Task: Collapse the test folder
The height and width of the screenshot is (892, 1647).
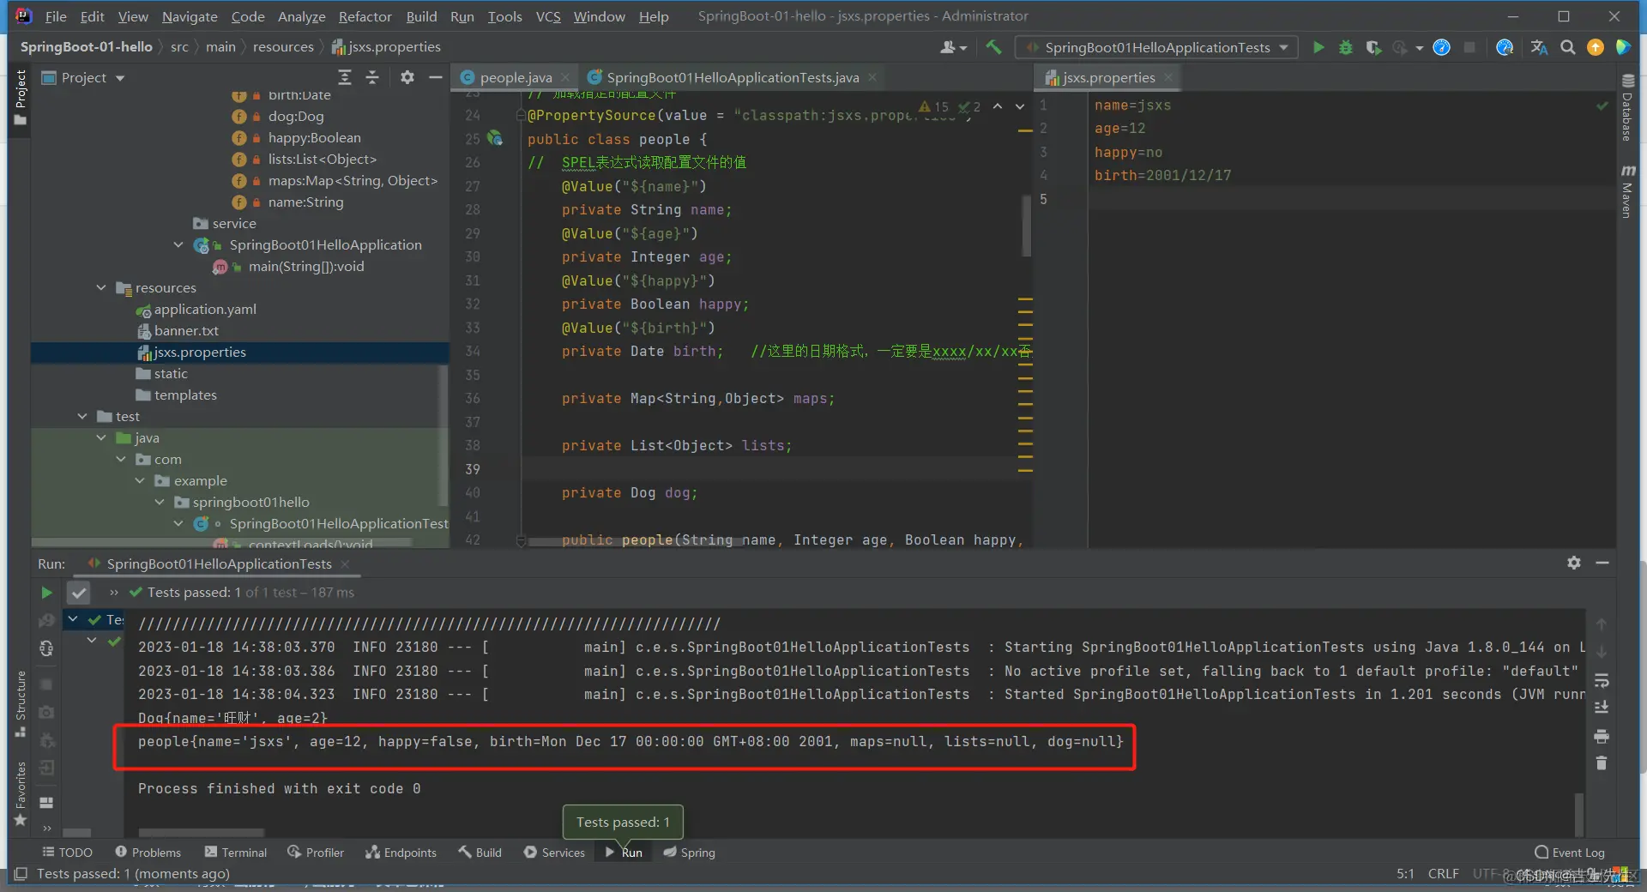Action: click(x=82, y=416)
